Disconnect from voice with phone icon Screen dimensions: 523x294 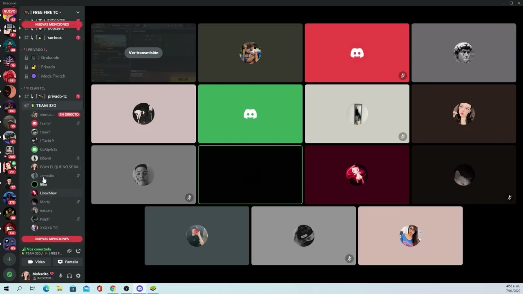coord(78,251)
